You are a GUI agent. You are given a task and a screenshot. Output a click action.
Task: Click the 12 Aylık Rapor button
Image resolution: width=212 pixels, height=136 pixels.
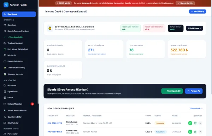(x=194, y=28)
